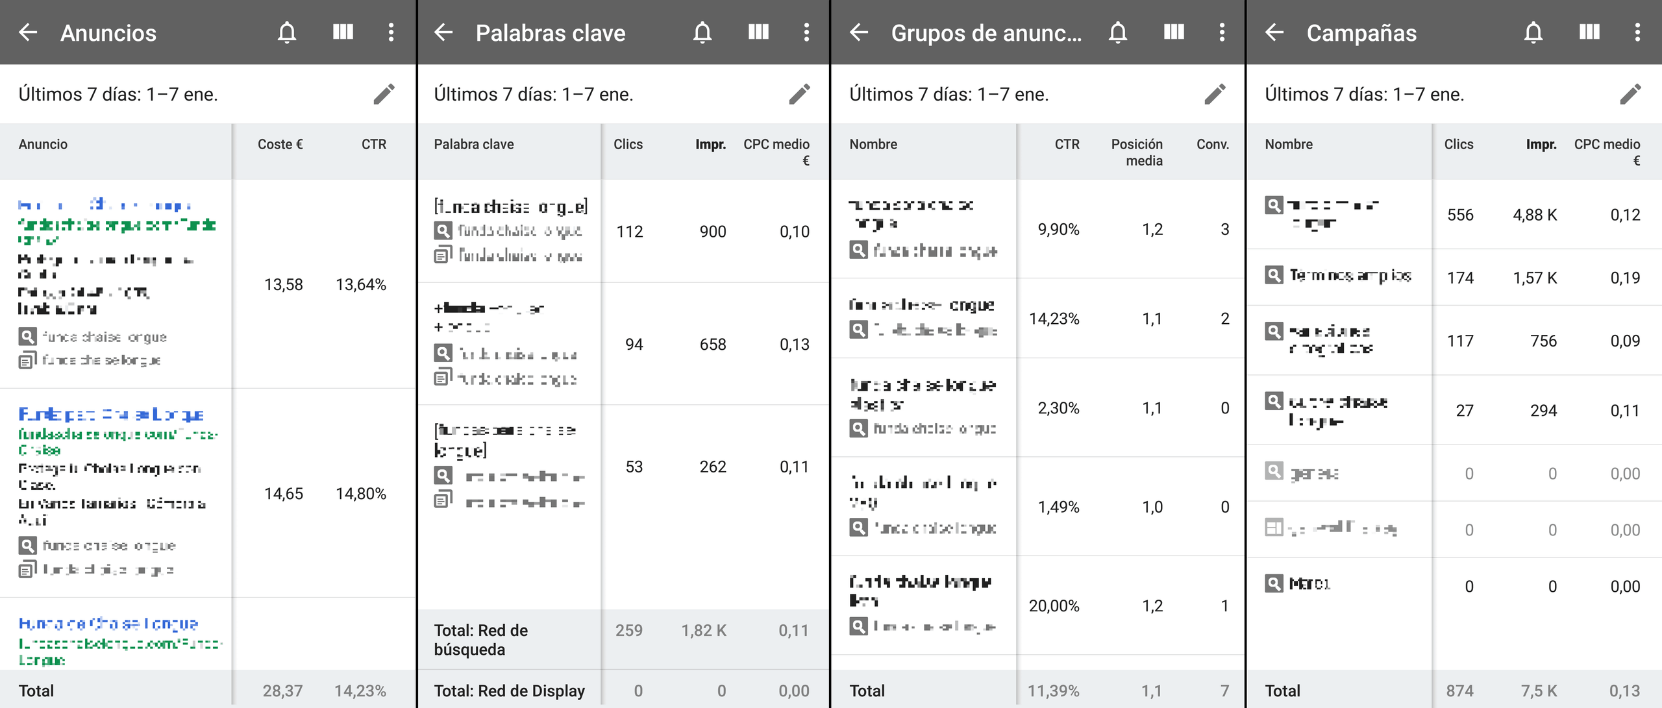Open overflow menu in Campañas header
The width and height of the screenshot is (1662, 708).
coord(1637,32)
